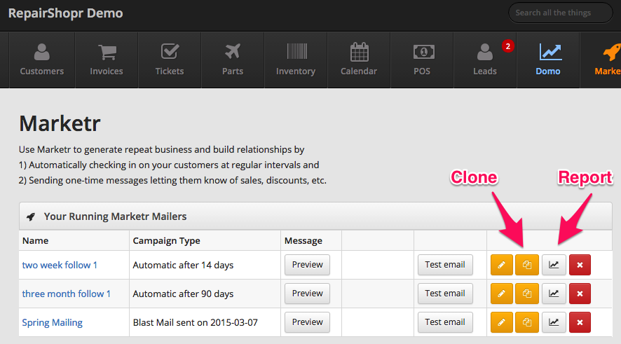The height and width of the screenshot is (344, 621).
Task: Open the Spring Mailing link
Action: tap(53, 322)
